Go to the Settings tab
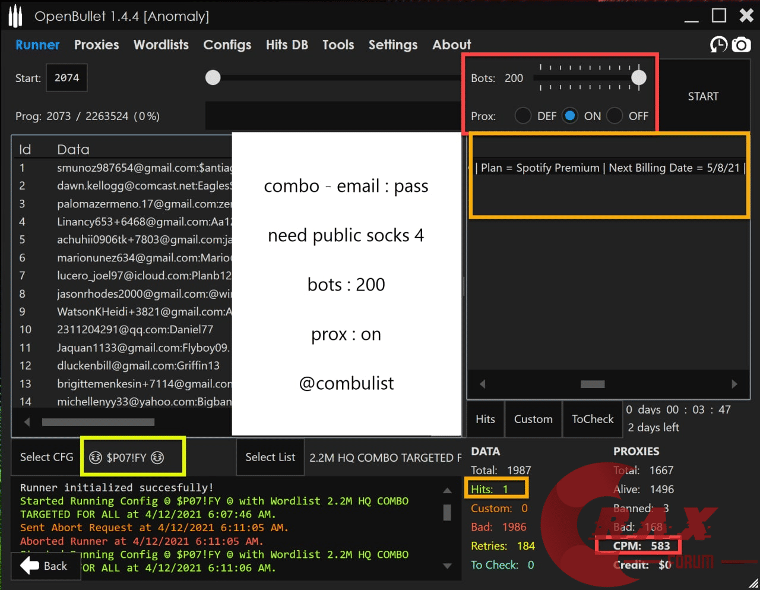This screenshot has width=760, height=590. click(393, 45)
